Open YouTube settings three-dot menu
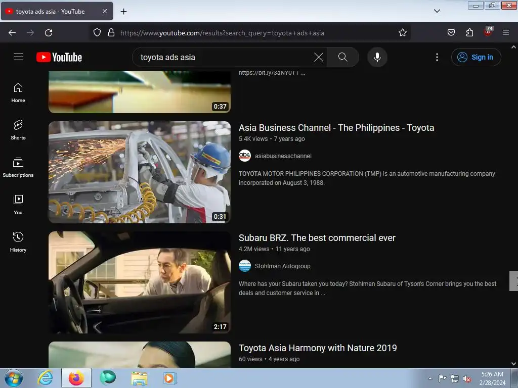 (437, 57)
